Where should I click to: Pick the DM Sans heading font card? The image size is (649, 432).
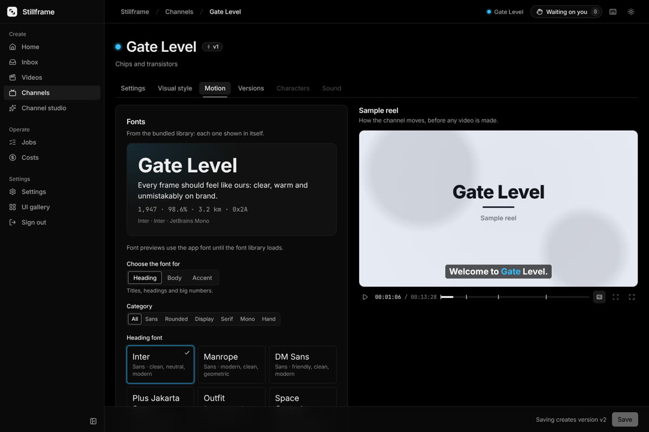click(303, 364)
